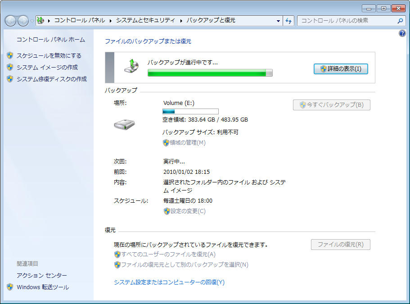Click shield icon before すべてのユーザーのファイルを復元

(117, 254)
